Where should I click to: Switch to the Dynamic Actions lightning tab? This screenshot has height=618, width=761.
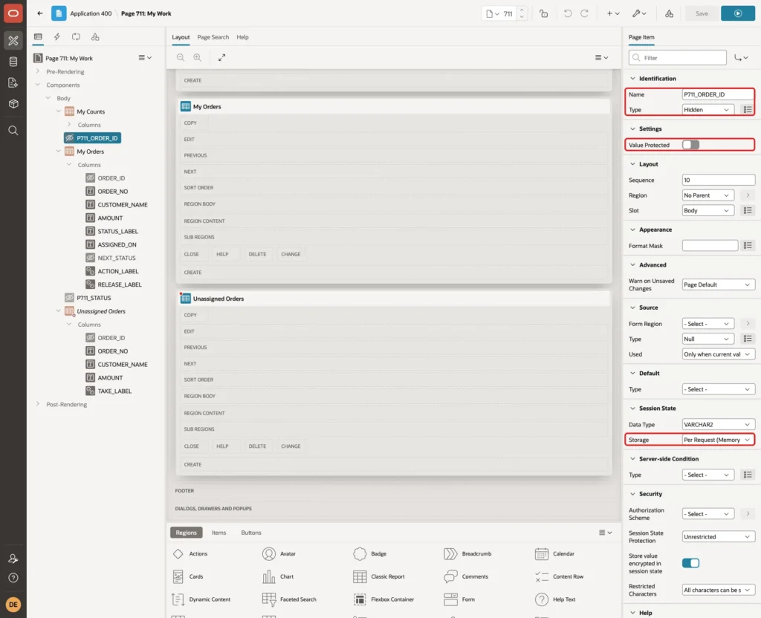click(56, 37)
